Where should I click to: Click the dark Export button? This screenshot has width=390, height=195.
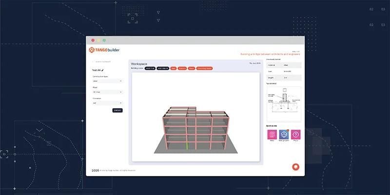(117, 110)
